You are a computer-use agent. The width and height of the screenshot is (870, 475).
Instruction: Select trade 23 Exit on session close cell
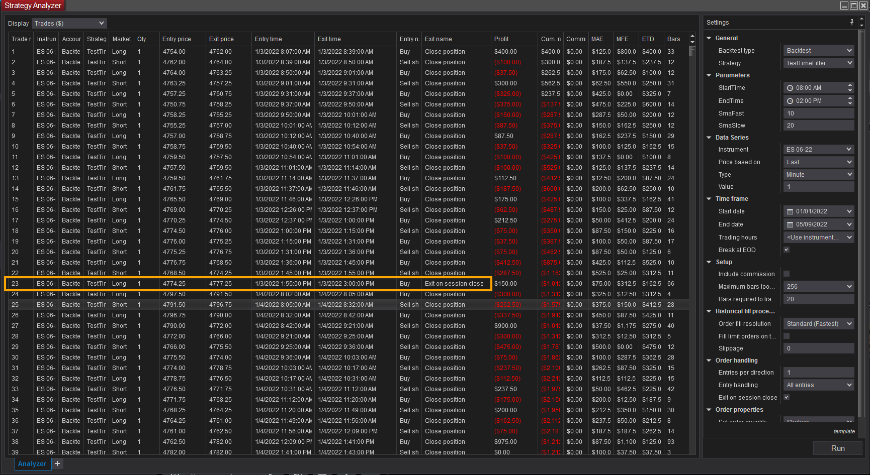pos(456,284)
